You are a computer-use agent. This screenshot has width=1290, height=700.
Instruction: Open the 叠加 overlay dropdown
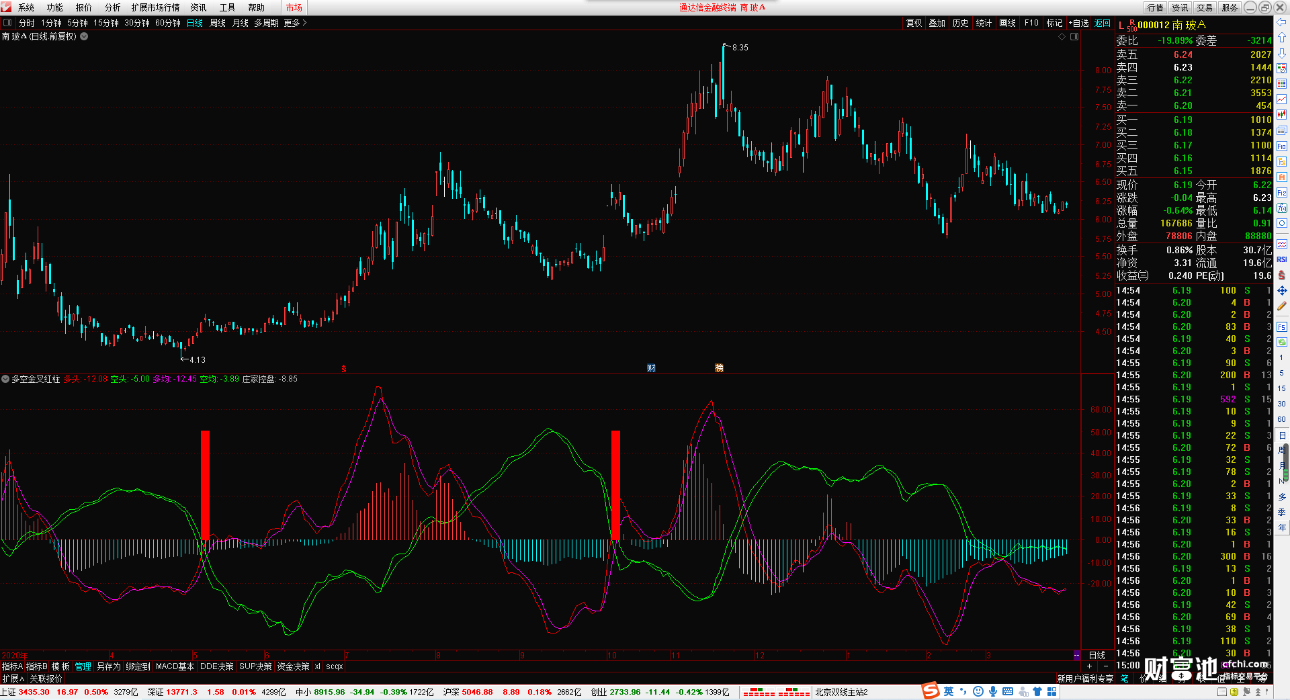tap(937, 23)
